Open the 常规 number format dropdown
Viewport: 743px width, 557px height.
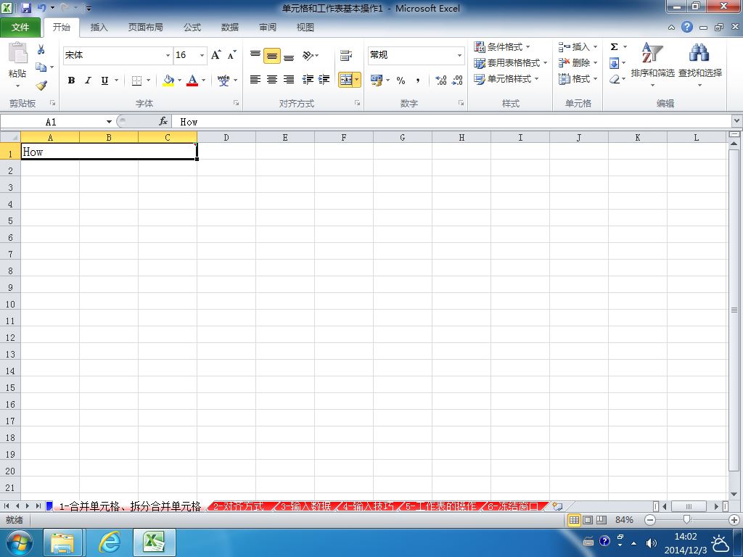click(x=459, y=55)
